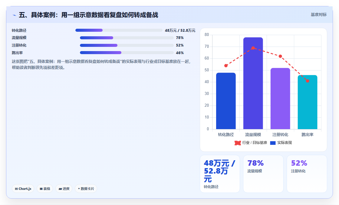This screenshot has width=339, height=205.
Task: Click the 数据卡片 tag pill
Action: click(86, 189)
